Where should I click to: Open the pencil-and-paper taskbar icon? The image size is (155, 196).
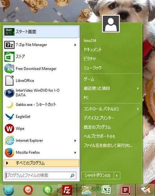click(146, 190)
